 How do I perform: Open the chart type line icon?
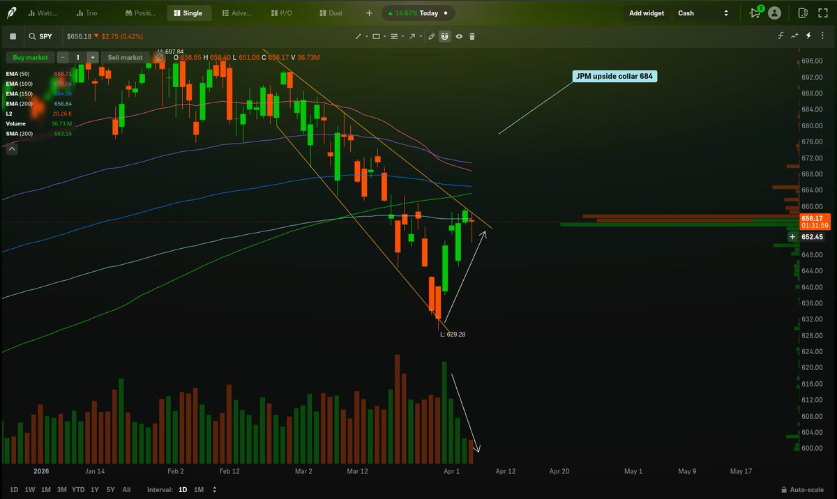point(795,36)
